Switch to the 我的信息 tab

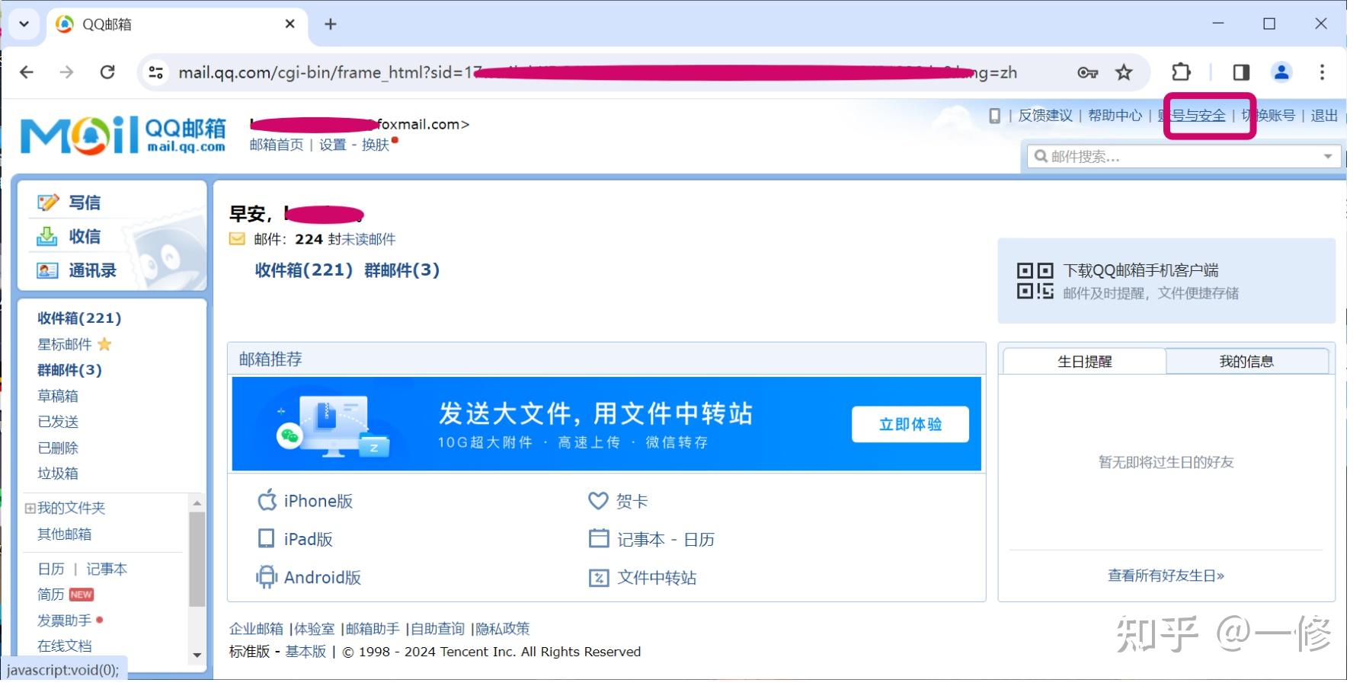[1249, 361]
